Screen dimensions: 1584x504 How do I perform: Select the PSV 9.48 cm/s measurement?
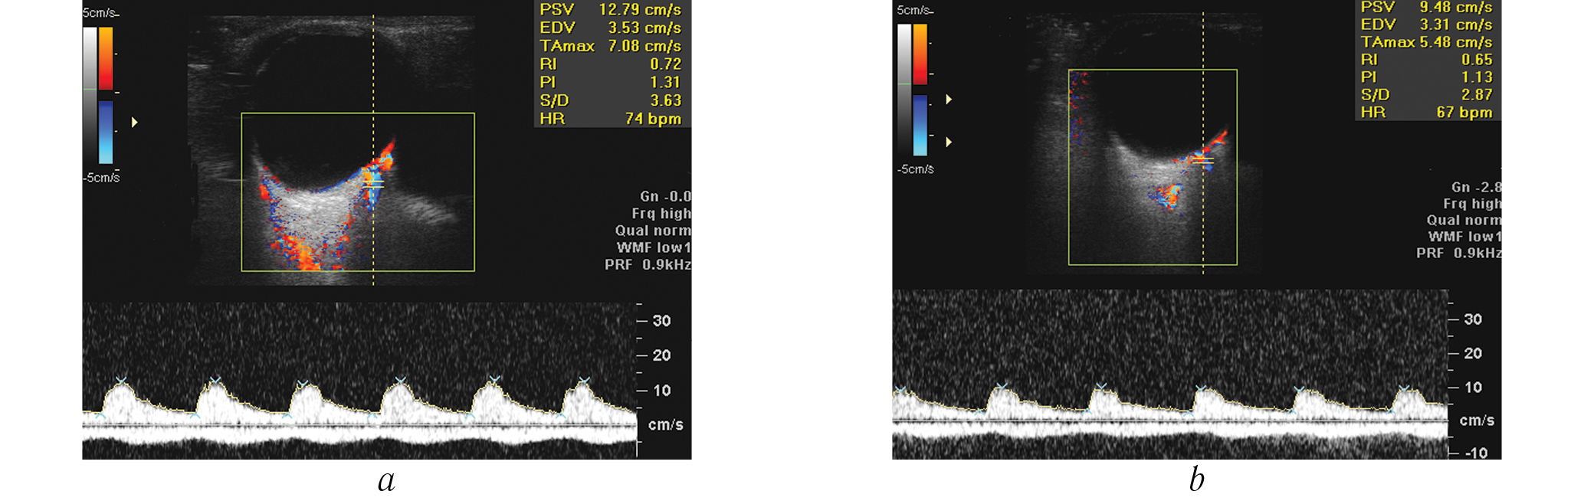point(1426,8)
